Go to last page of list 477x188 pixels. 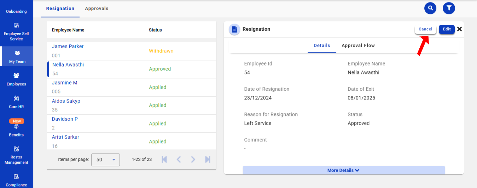pyautogui.click(x=208, y=159)
